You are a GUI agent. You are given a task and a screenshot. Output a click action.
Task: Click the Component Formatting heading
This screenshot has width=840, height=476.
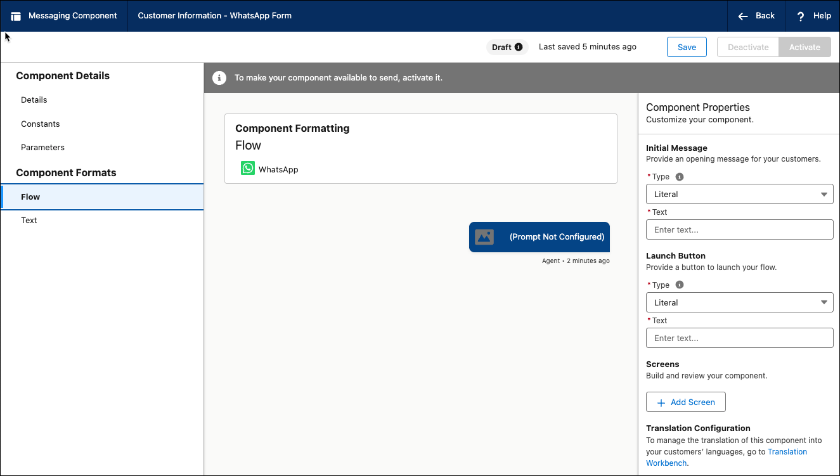(x=292, y=128)
